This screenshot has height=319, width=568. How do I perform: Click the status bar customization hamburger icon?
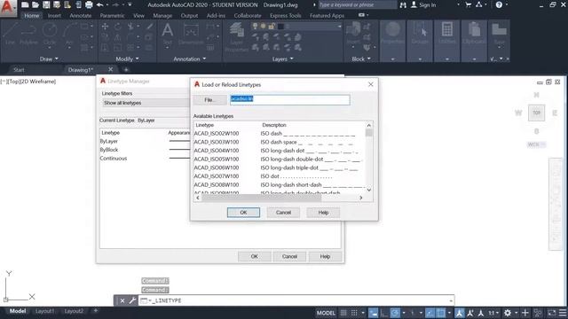[x=562, y=313]
